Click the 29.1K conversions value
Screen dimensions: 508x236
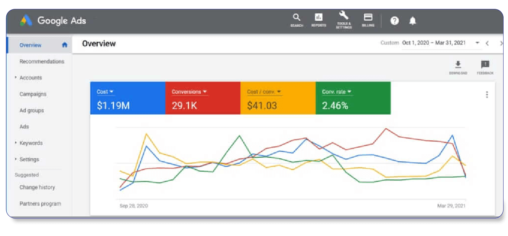[x=184, y=106]
